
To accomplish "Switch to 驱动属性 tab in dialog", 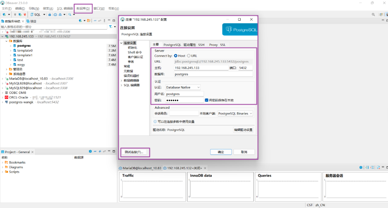I will [x=190, y=45].
